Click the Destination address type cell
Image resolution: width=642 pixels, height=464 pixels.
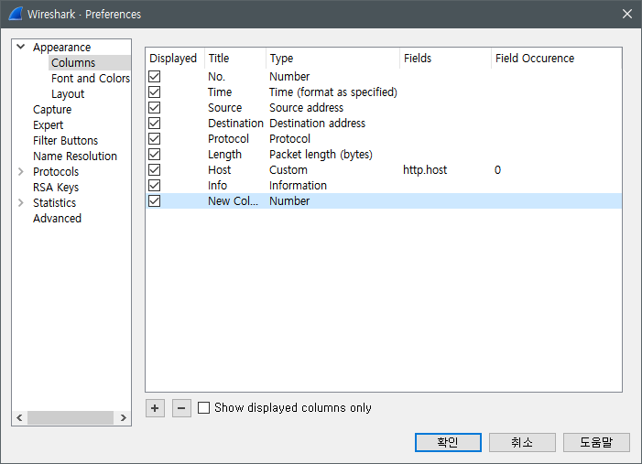[x=317, y=124]
